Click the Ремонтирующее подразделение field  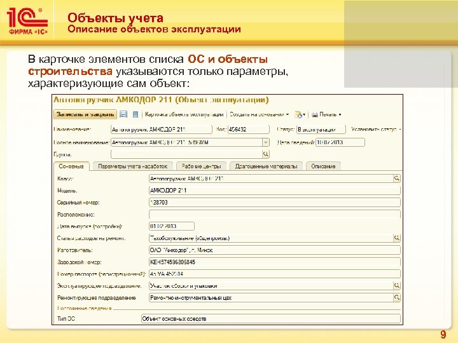click(x=271, y=297)
